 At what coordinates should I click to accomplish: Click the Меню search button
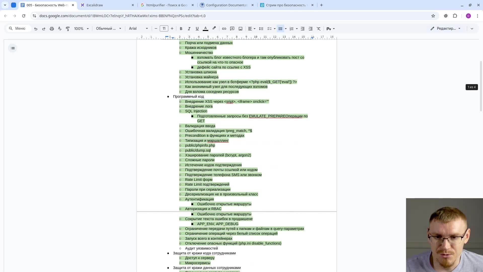pos(18,29)
